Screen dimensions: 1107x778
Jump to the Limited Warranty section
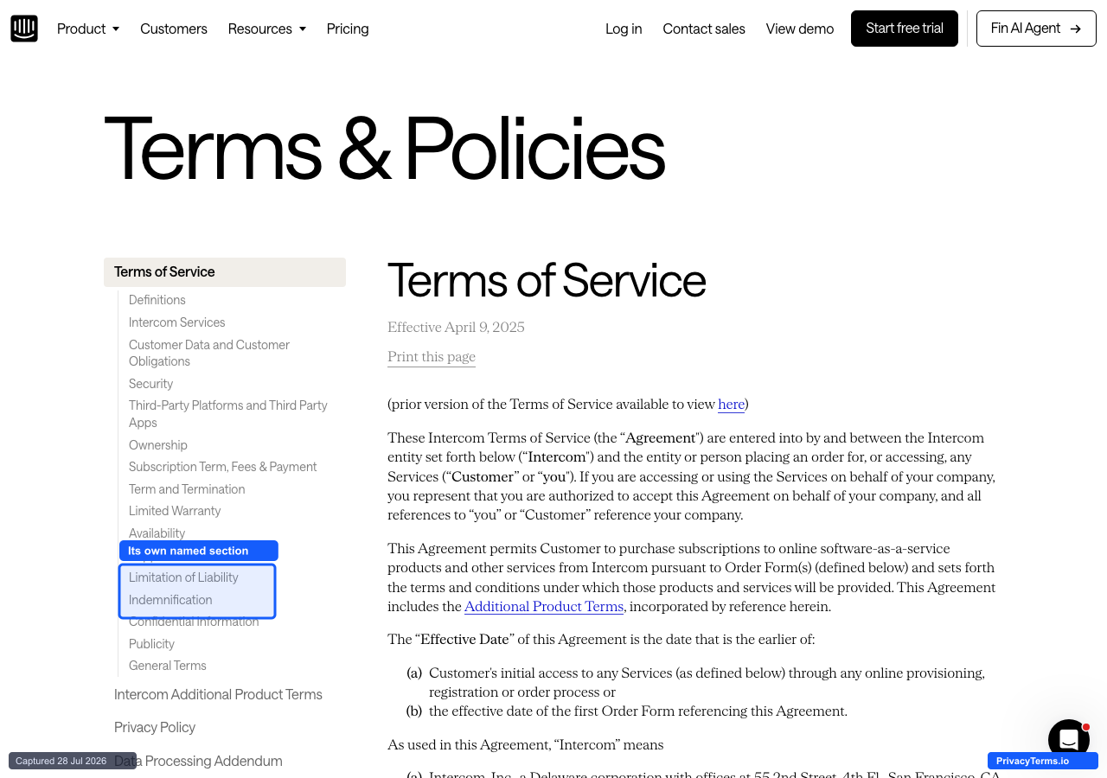point(175,511)
